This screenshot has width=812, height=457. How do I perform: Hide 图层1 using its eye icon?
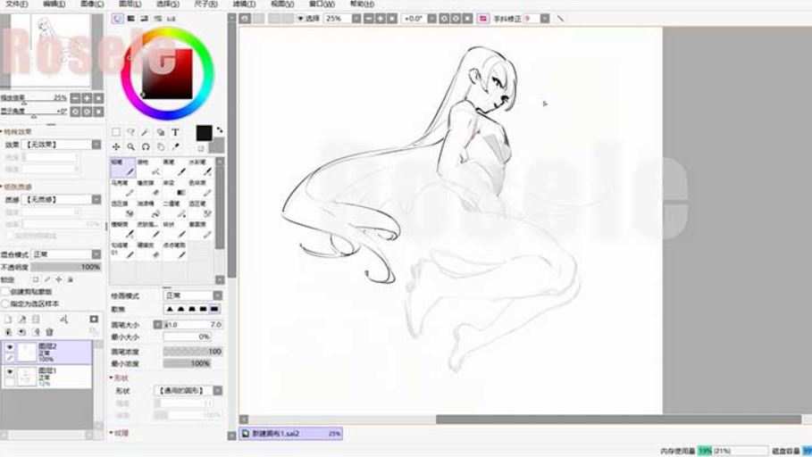[x=10, y=370]
